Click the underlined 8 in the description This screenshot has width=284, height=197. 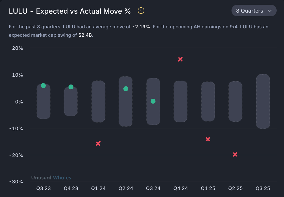tap(38, 27)
